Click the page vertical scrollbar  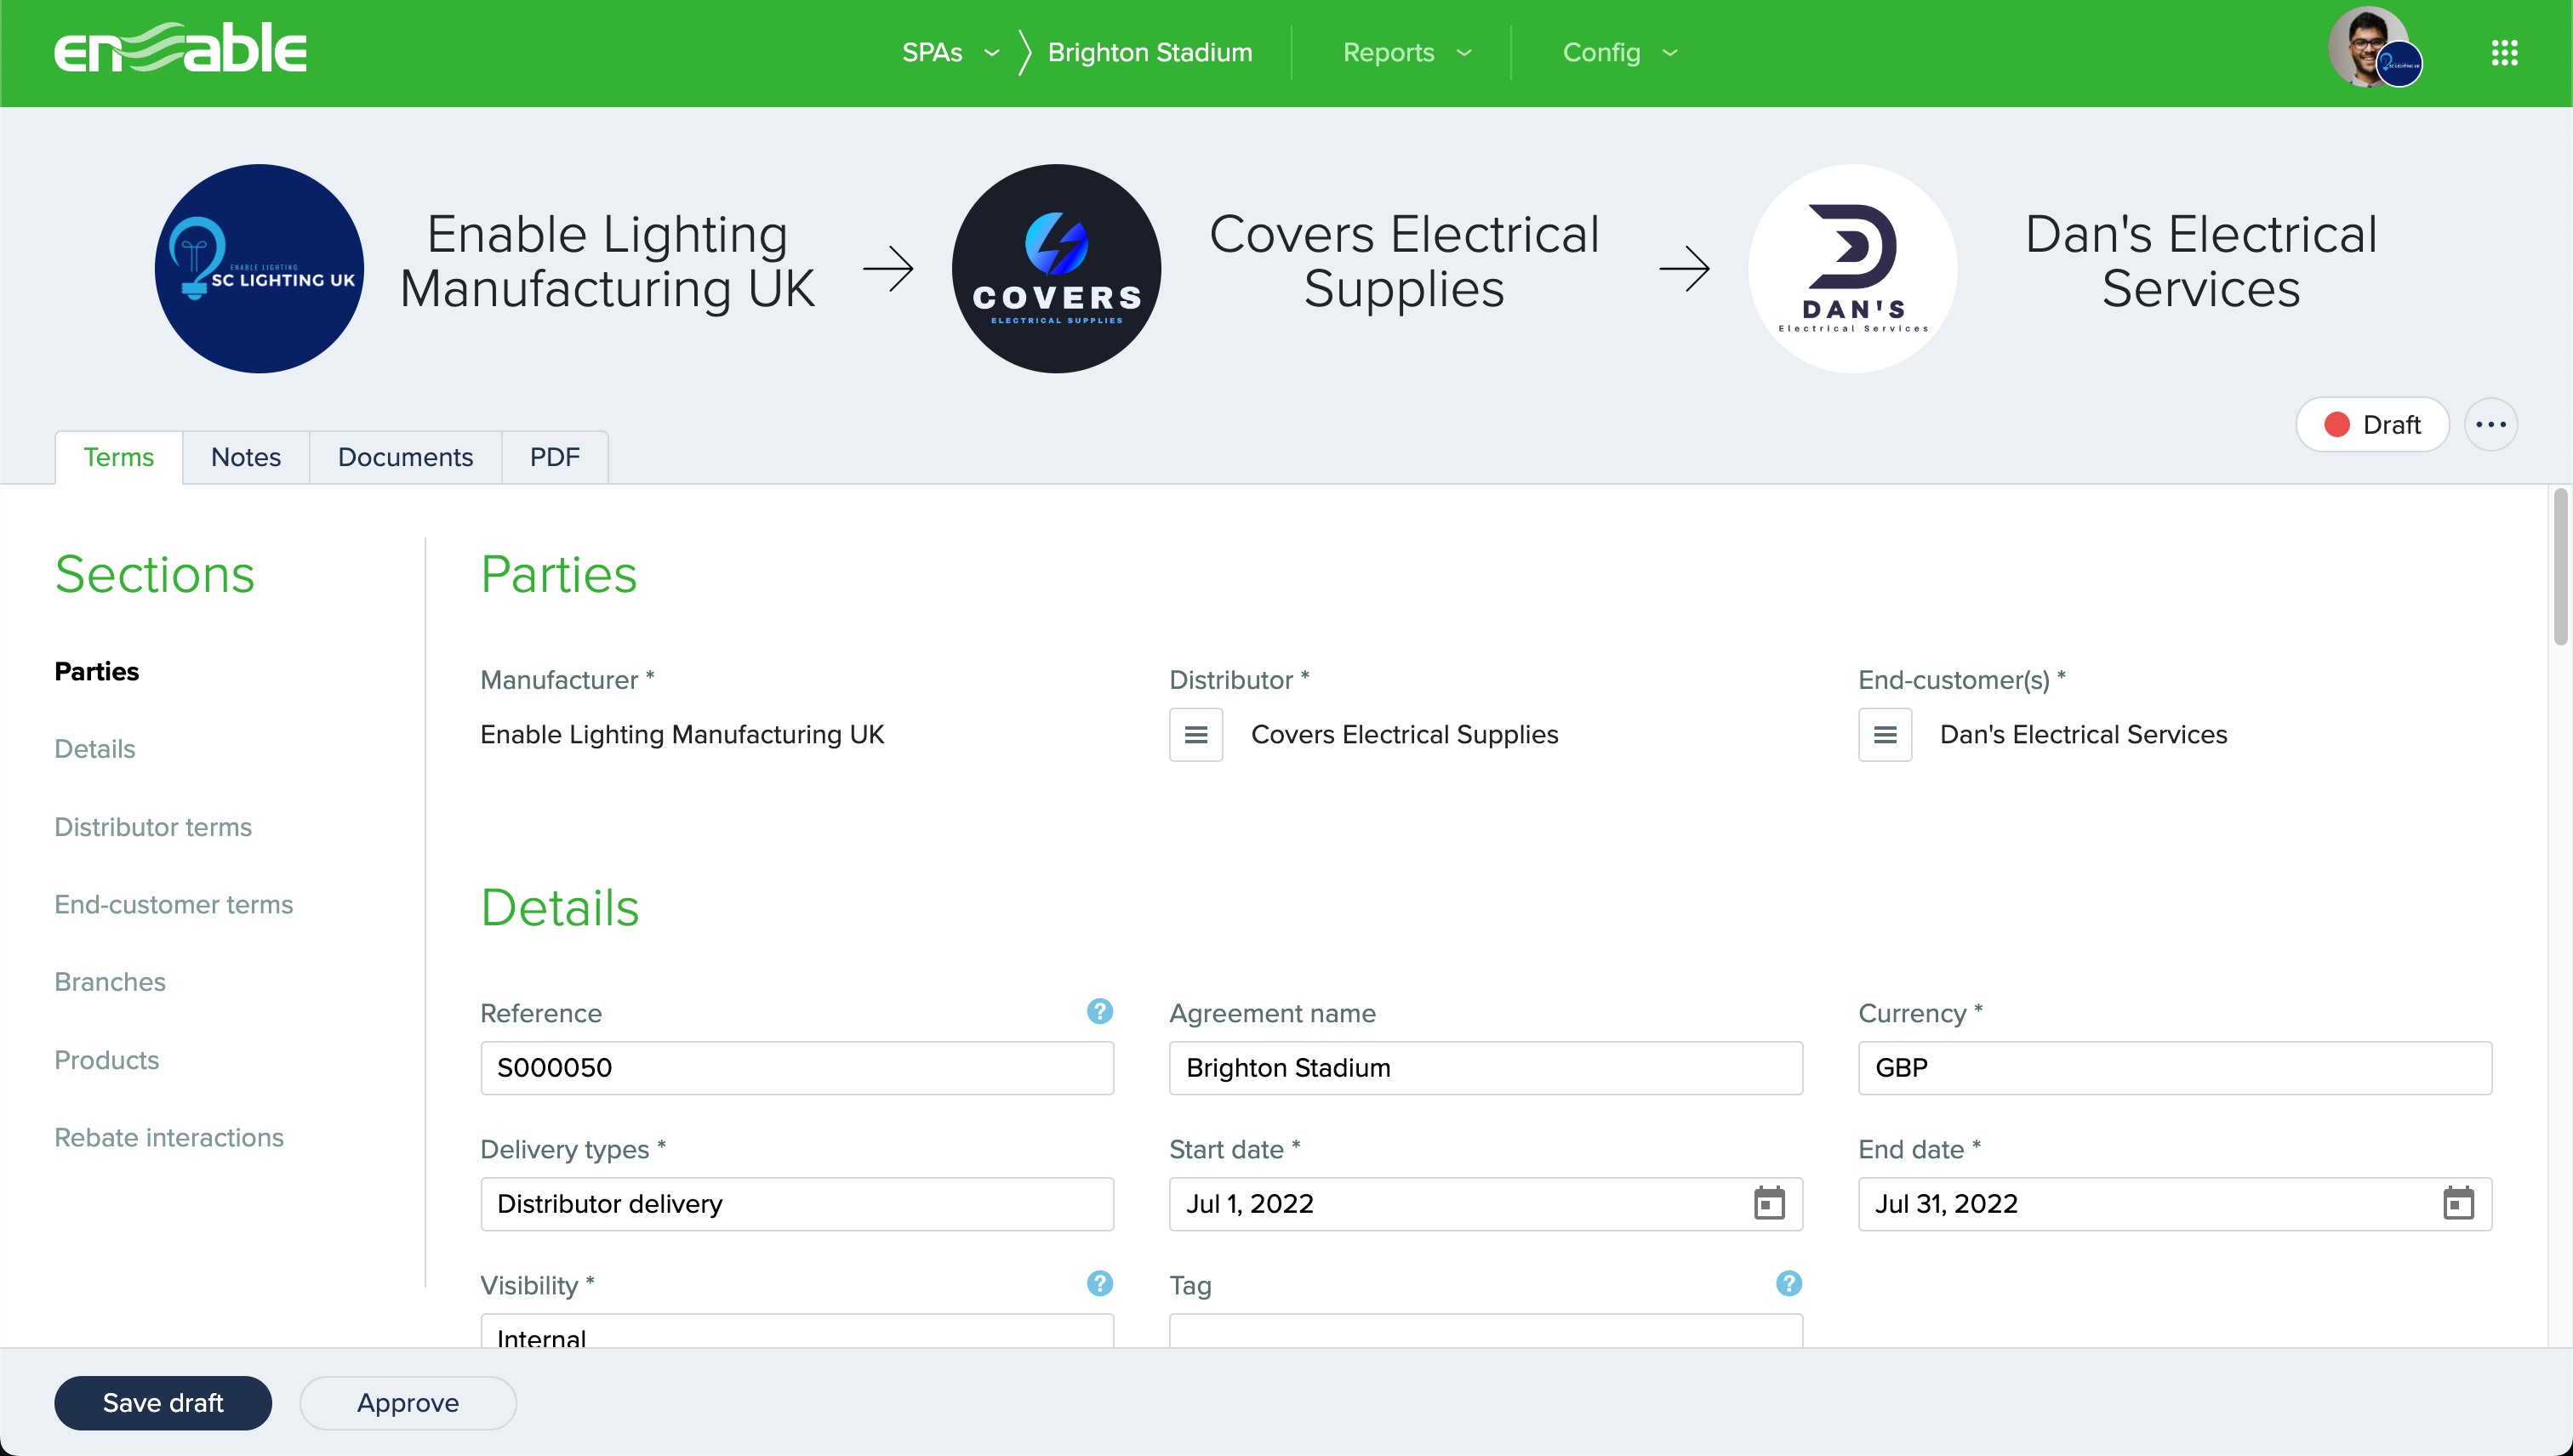pos(2560,566)
